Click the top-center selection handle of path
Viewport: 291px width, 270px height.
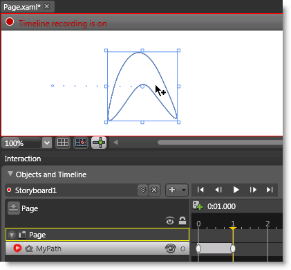(142, 51)
